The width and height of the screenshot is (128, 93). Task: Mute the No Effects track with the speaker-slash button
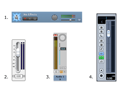[x=30, y=18]
